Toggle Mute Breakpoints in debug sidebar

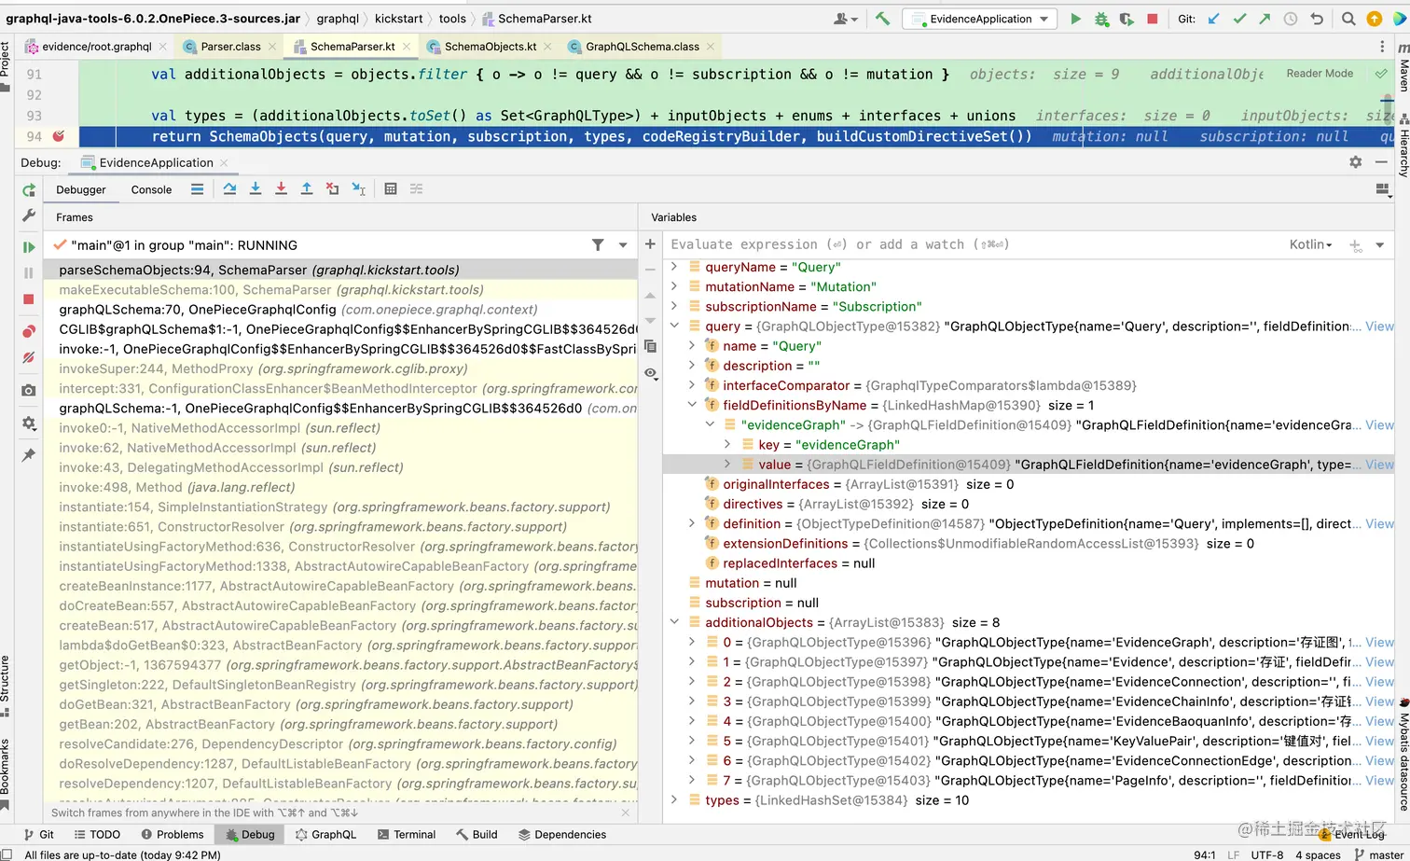(x=29, y=357)
